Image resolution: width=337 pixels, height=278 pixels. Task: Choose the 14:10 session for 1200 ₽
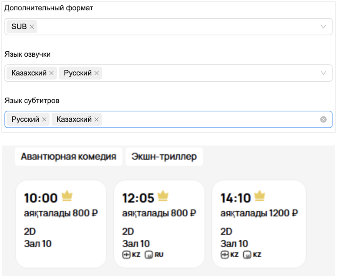(x=259, y=224)
